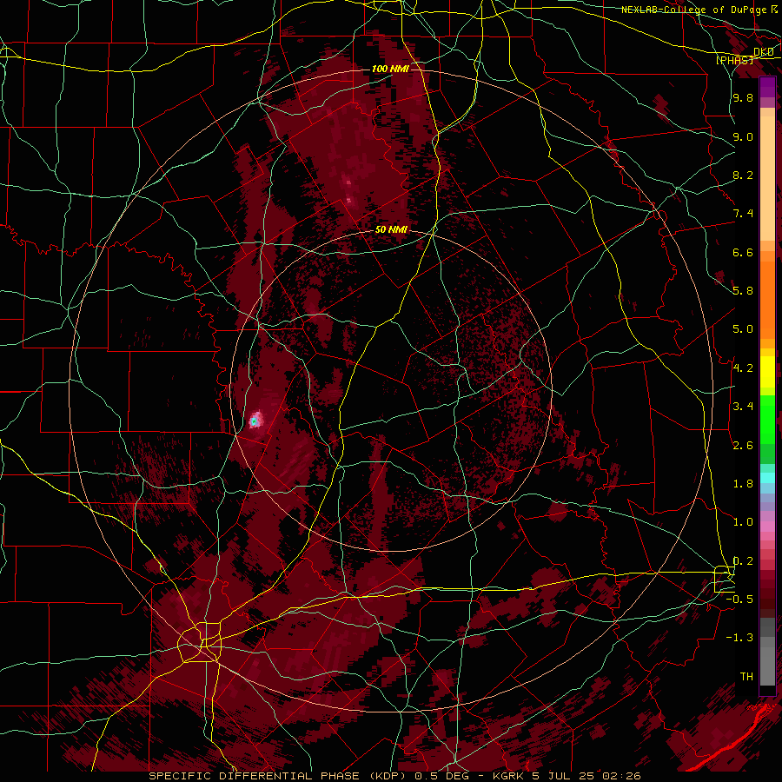
Task: Click the 2.6 color scale value
Action: click(x=743, y=445)
